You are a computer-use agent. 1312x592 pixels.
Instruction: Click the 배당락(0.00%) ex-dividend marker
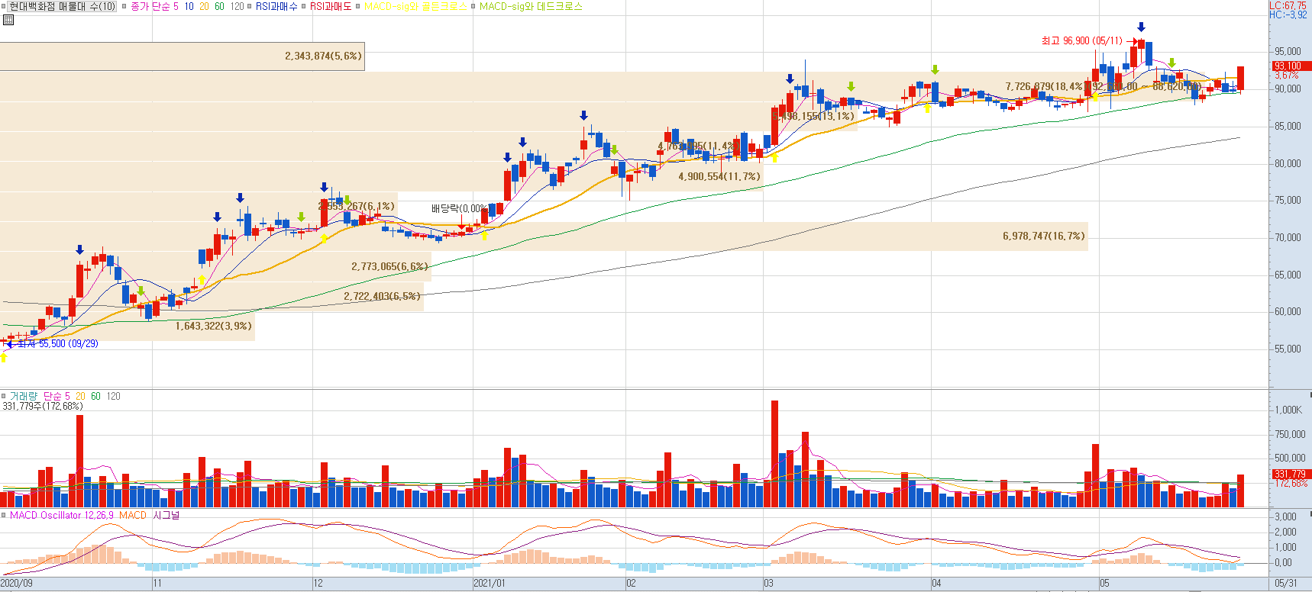[x=459, y=208]
